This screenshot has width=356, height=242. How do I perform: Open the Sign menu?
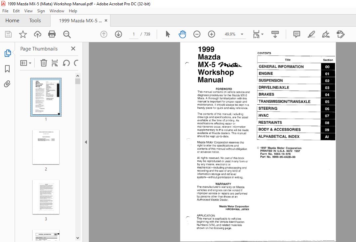click(x=41, y=11)
